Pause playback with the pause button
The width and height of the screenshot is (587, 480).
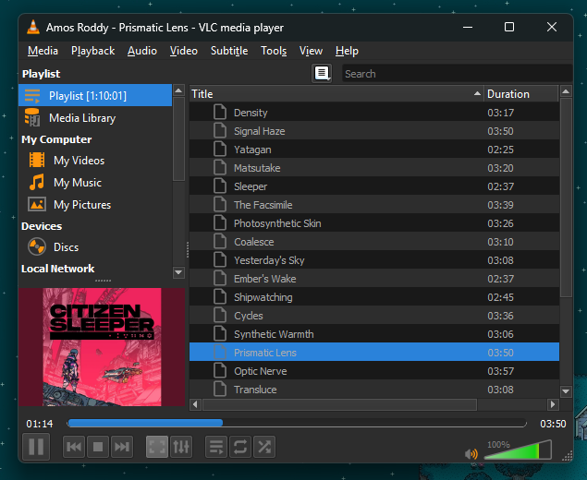coord(36,447)
